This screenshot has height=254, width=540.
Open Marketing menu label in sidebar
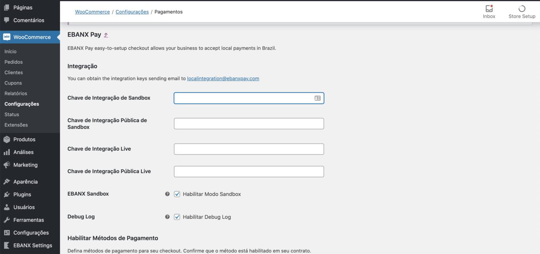(x=25, y=165)
